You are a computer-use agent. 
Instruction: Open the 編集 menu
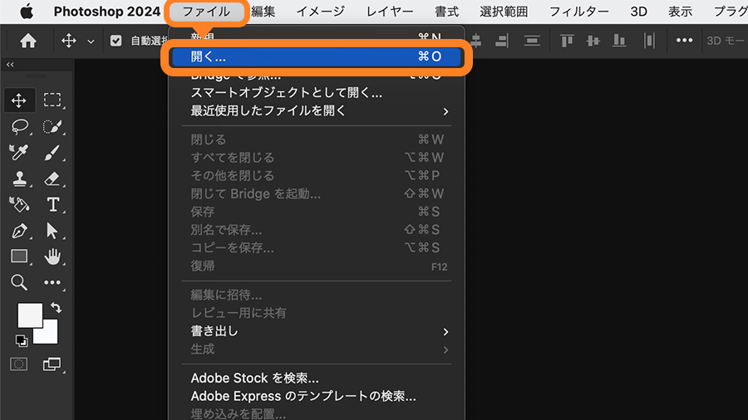coord(263,12)
